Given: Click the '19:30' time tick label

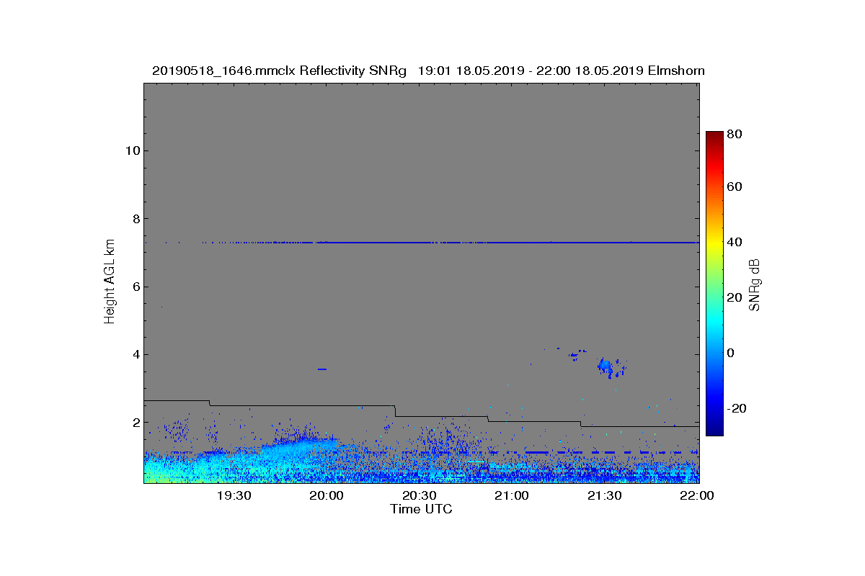Looking at the screenshot, I should (234, 496).
